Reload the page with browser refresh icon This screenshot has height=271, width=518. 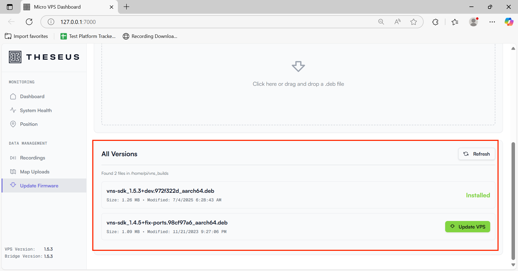29,22
